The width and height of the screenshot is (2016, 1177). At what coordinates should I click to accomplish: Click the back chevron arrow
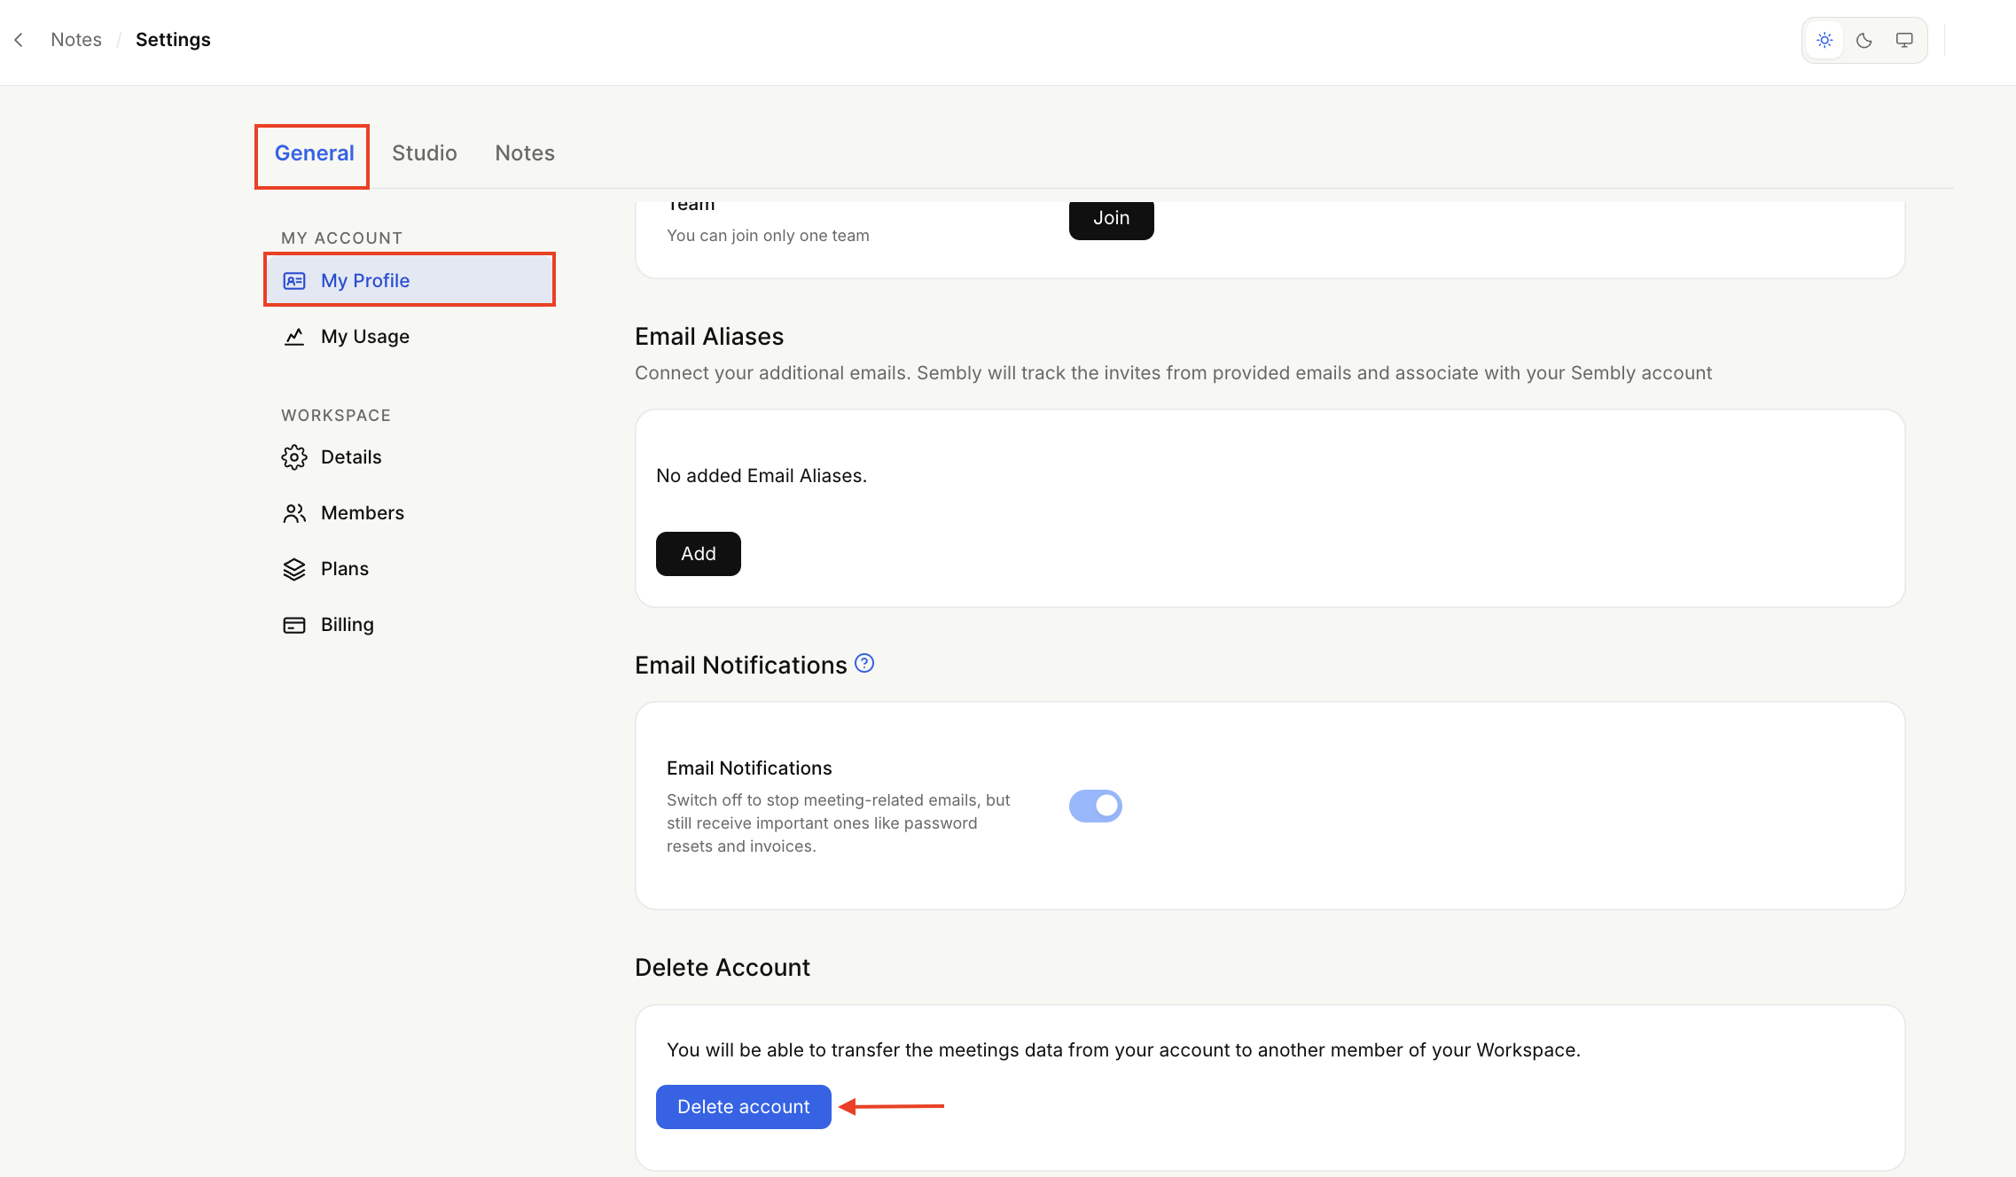19,40
